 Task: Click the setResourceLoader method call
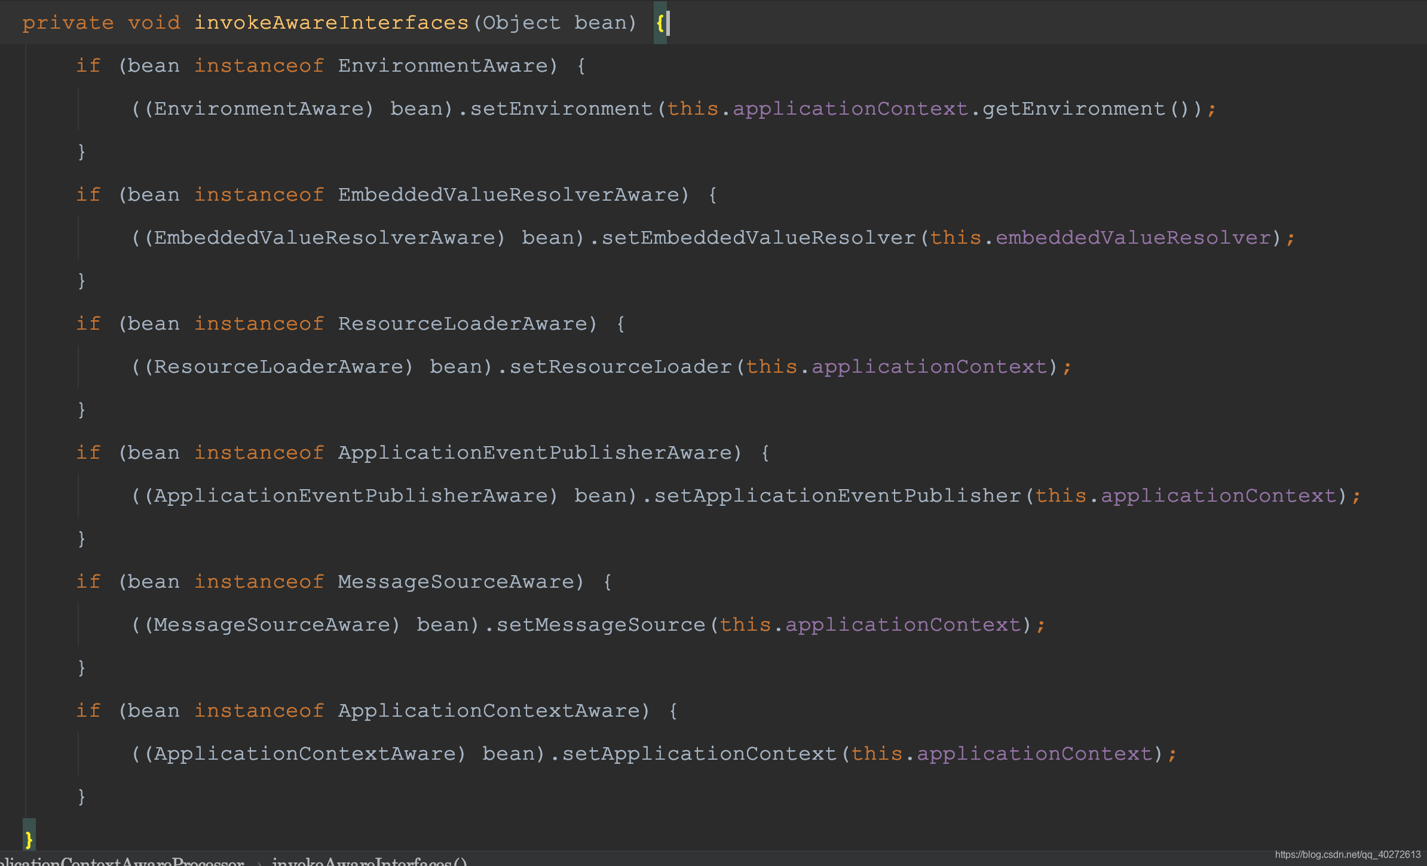tap(621, 367)
